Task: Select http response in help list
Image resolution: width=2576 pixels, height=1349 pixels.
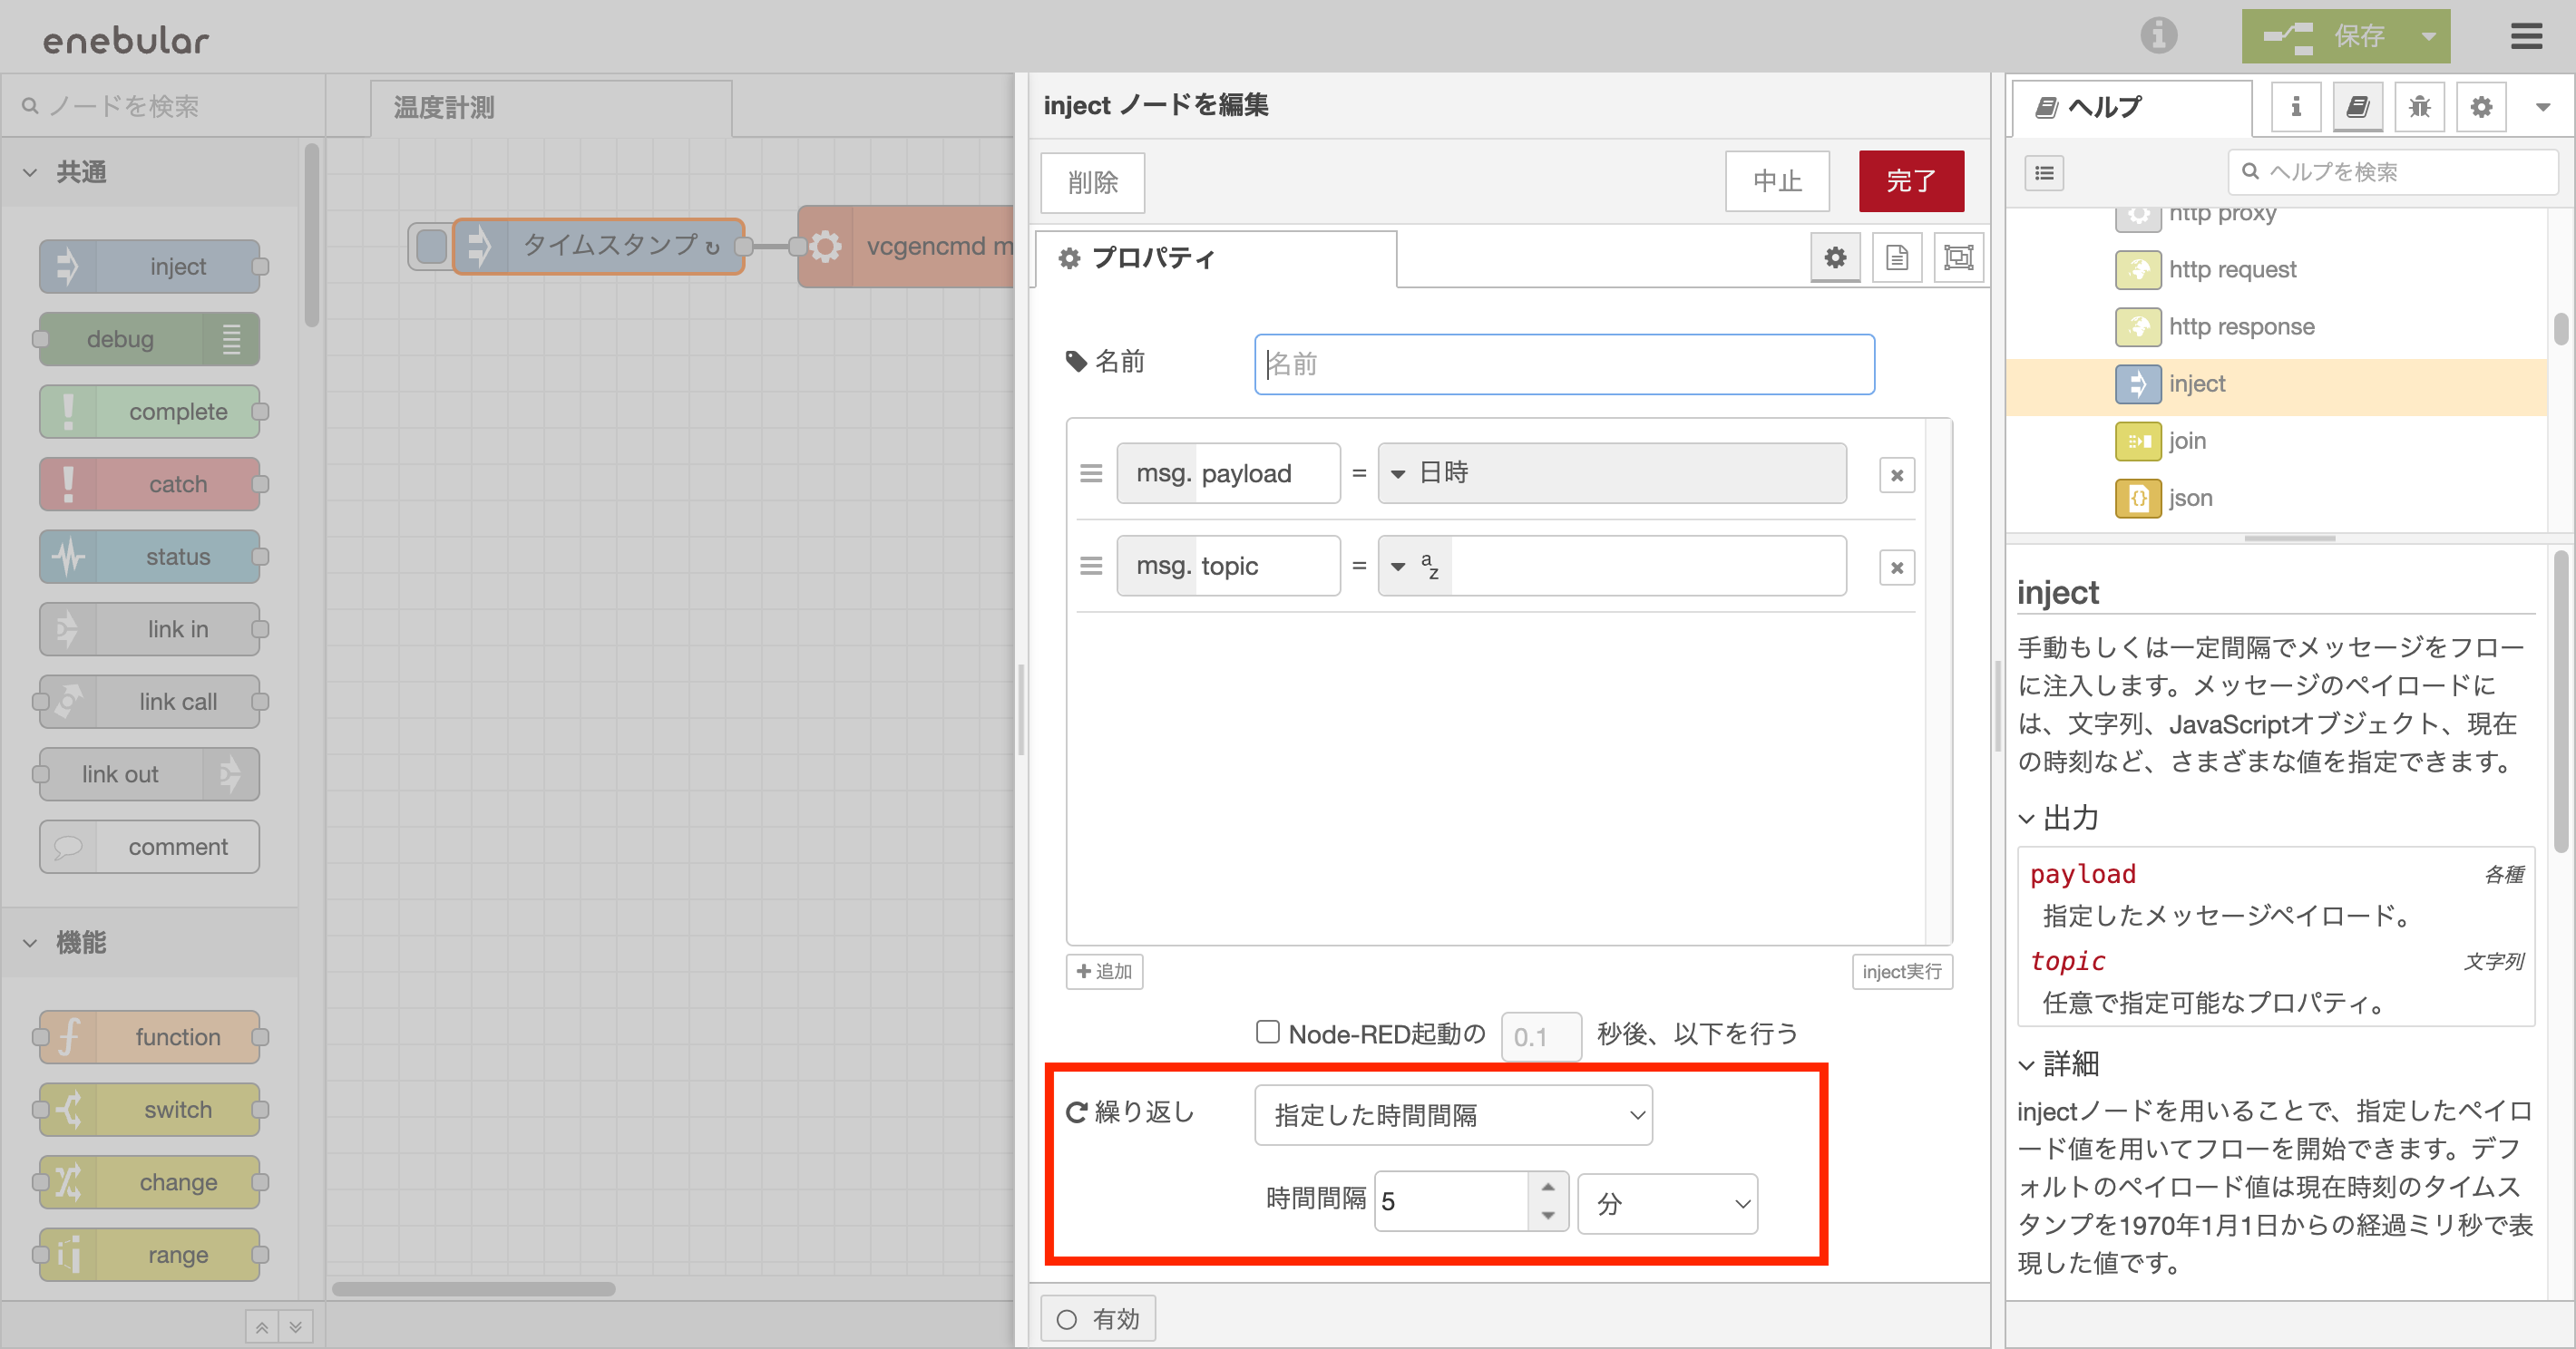Action: click(x=2276, y=326)
